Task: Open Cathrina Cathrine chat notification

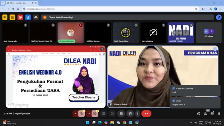Action: pos(195,90)
